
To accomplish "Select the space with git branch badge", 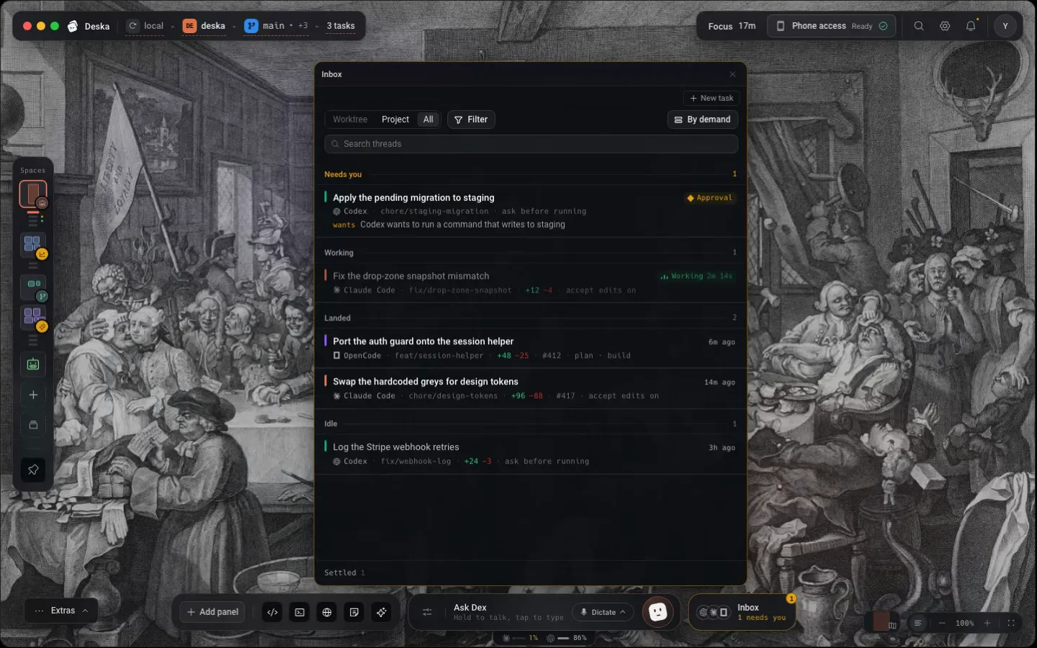I will tap(33, 287).
